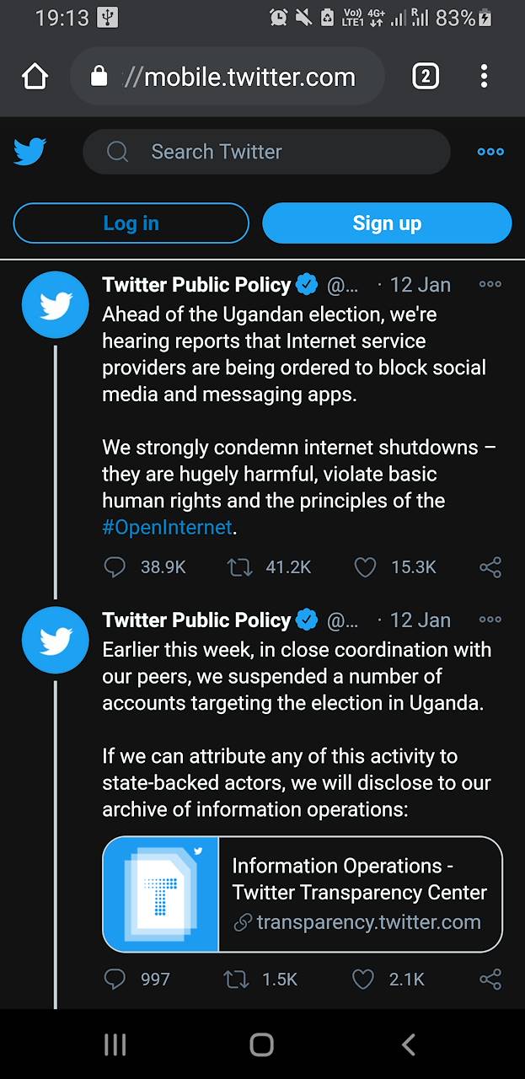Click the Search Twitter field

tap(266, 152)
